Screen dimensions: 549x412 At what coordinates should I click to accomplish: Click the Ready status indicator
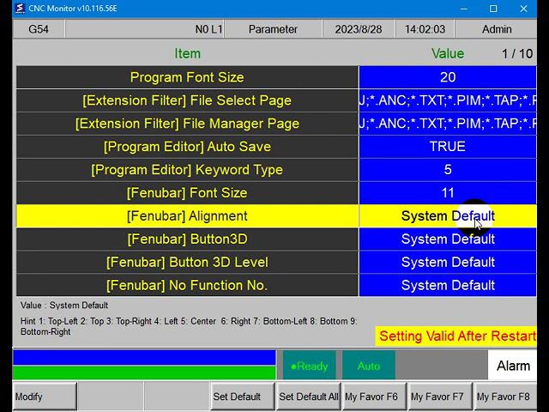(x=310, y=366)
